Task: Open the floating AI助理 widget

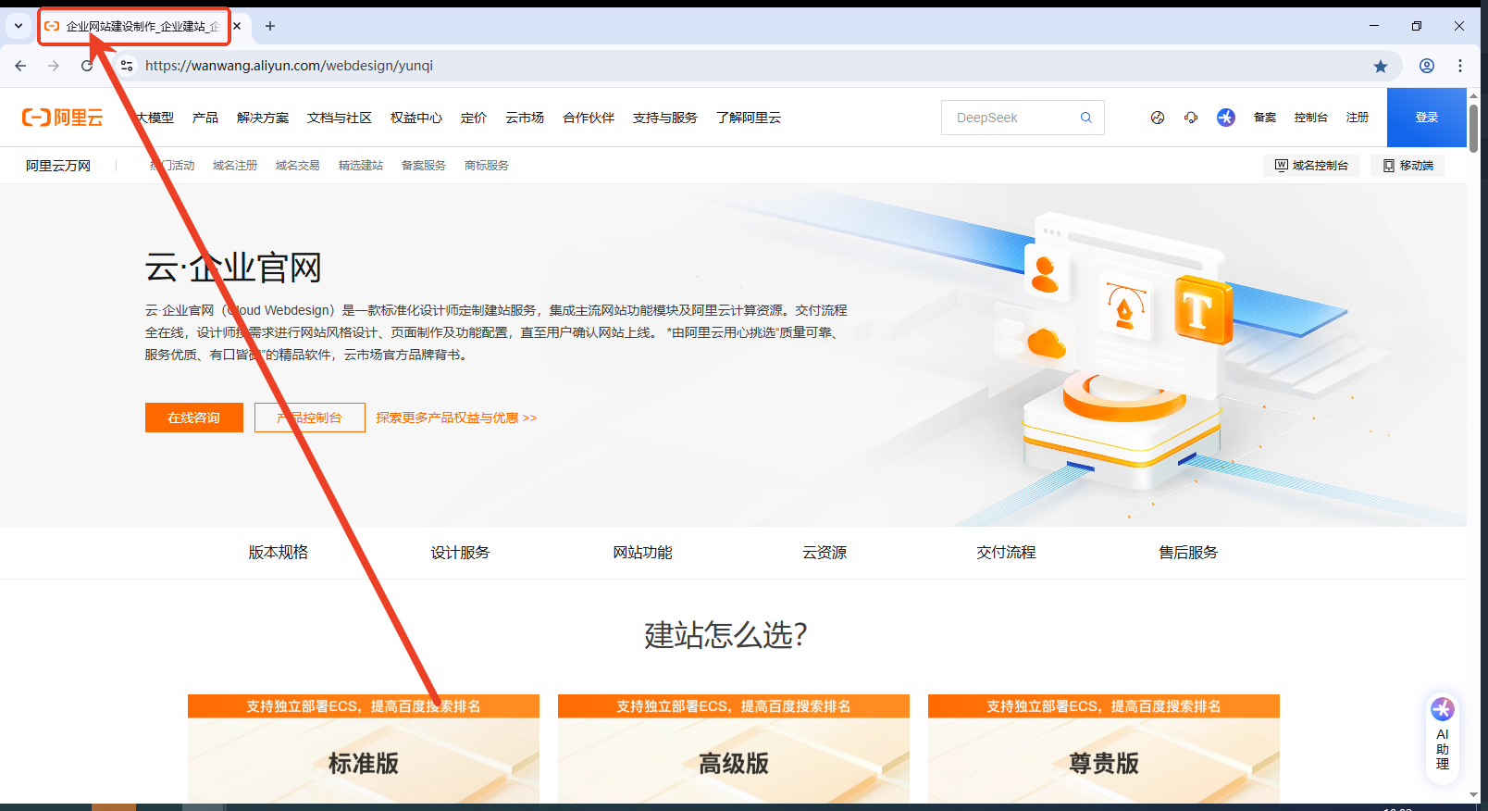Action: (1443, 738)
